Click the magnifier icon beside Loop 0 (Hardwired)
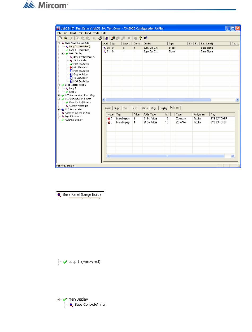Image resolution: width=252 pixels, height=332 pixels. [67, 47]
